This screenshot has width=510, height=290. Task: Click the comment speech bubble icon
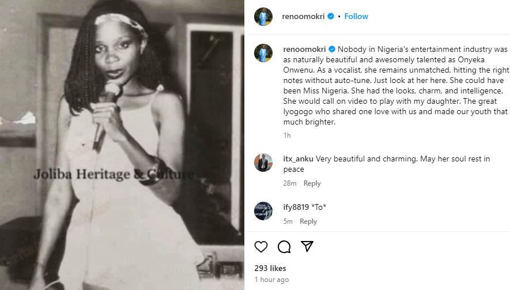tap(284, 247)
